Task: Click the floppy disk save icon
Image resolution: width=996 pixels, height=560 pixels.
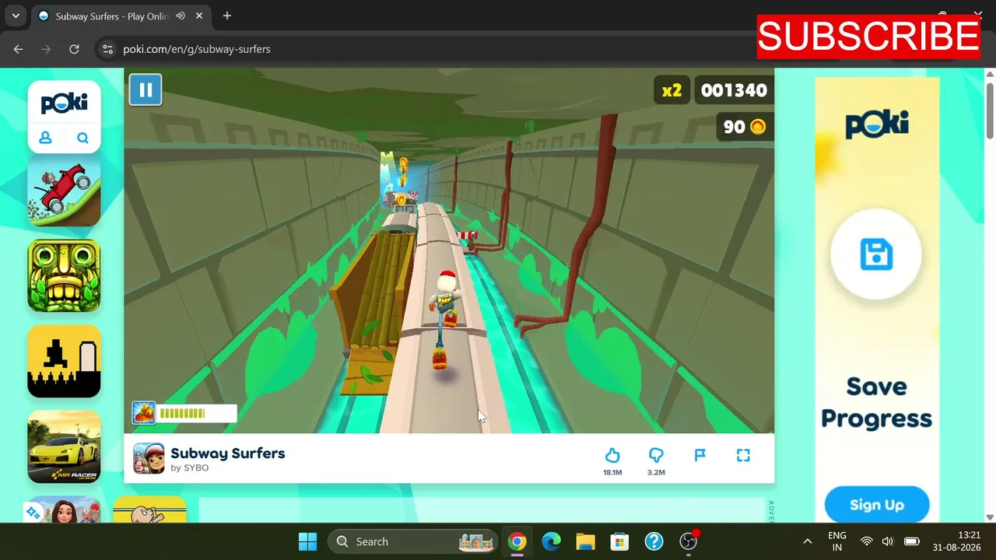Action: pos(876,255)
